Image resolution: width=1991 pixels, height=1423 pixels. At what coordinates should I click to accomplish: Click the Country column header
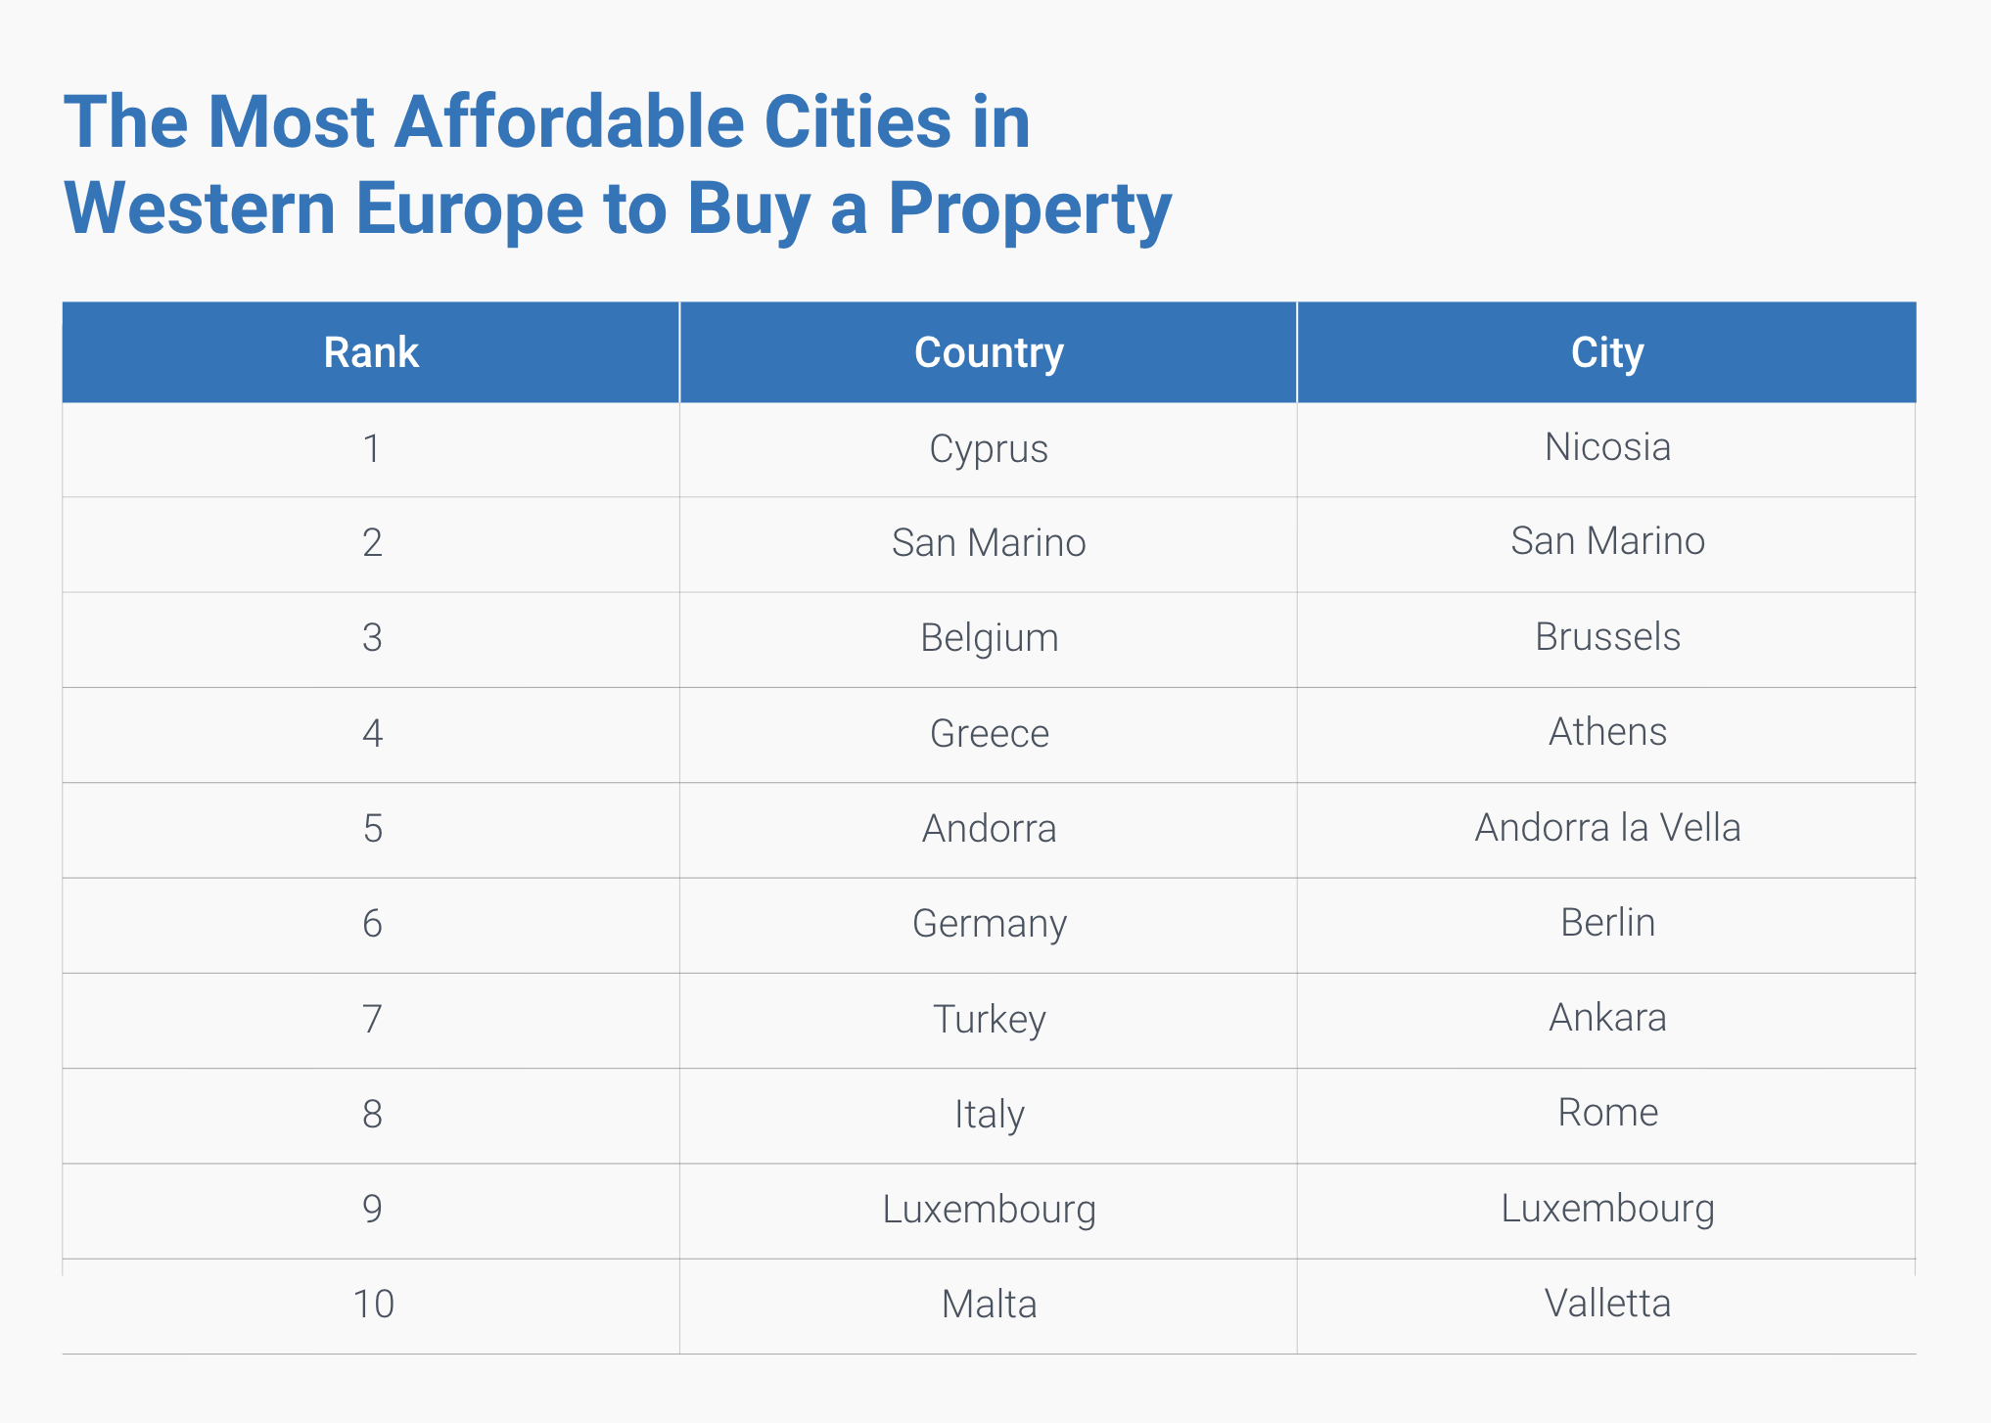(989, 352)
